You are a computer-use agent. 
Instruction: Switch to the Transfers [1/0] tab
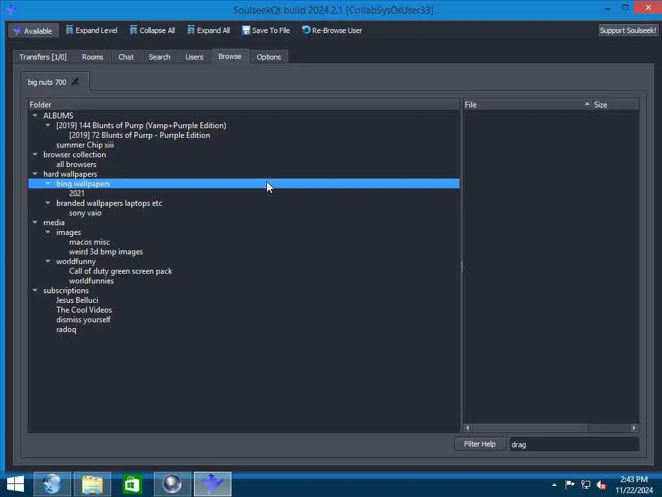43,57
